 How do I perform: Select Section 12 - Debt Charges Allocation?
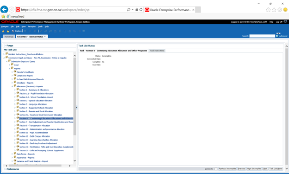point(35,136)
